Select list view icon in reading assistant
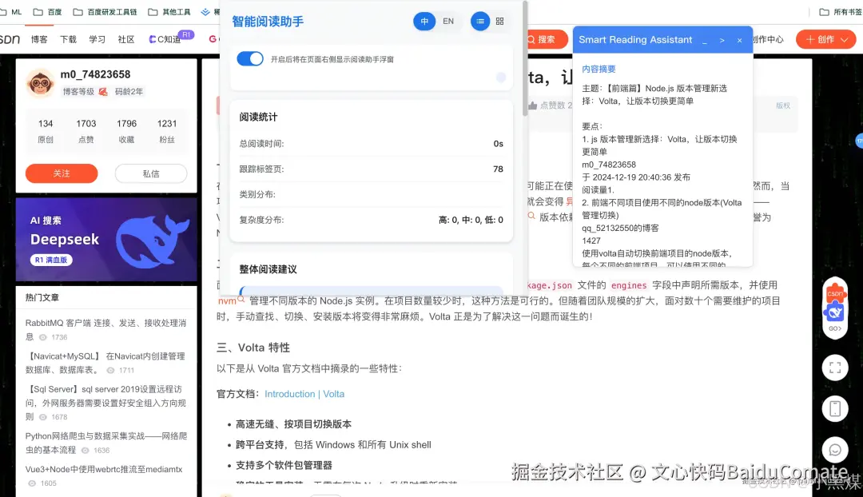This screenshot has height=497, width=863. [480, 22]
